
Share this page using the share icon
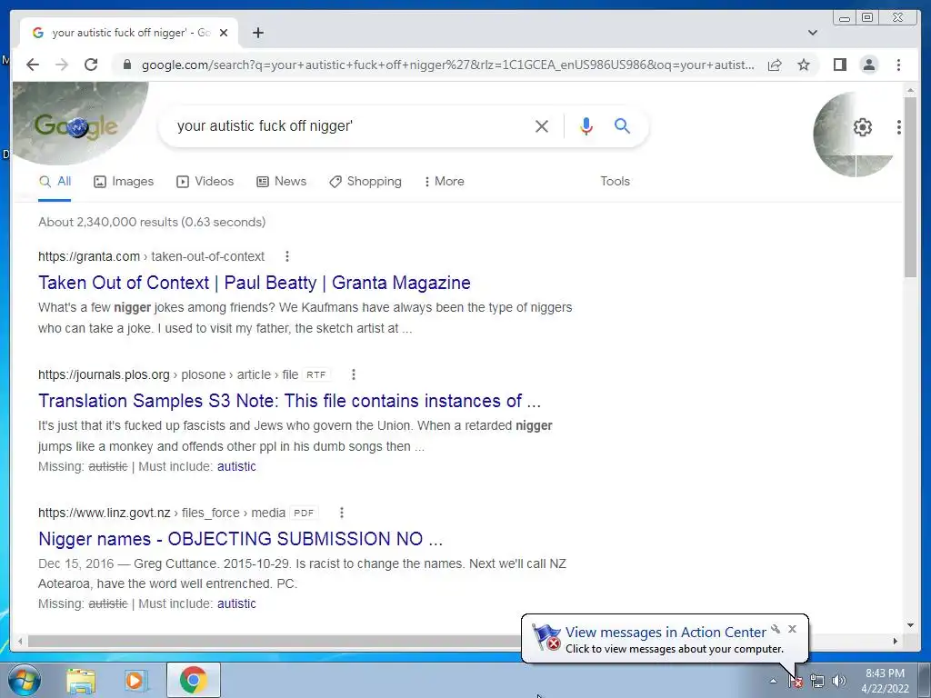[x=775, y=65]
